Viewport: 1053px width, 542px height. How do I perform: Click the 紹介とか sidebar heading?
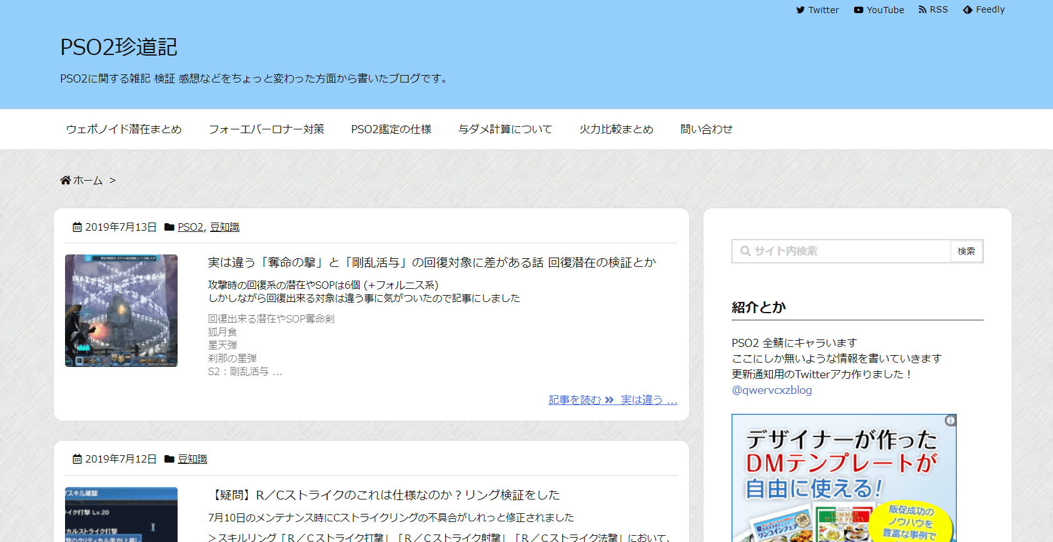[x=758, y=307]
